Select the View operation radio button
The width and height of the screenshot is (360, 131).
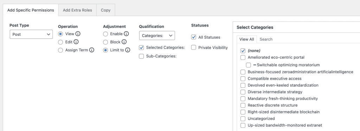click(x=60, y=34)
